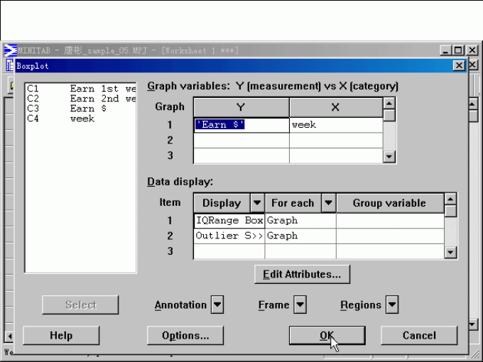Expand the Regions dropdown menu
The height and width of the screenshot is (362, 483).
391,305
